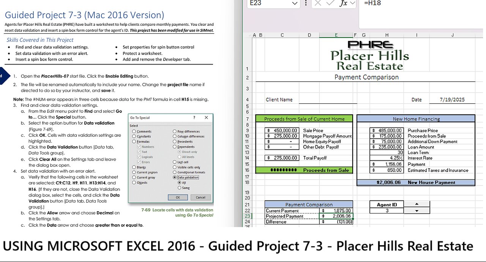The width and height of the screenshot is (486, 262).
Task: Click the Additional Down Payment cell $75,000.00
Action: [387, 141]
